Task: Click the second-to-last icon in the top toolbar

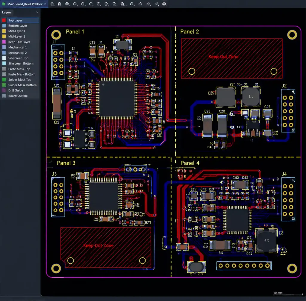Action: pyautogui.click(x=156, y=4)
